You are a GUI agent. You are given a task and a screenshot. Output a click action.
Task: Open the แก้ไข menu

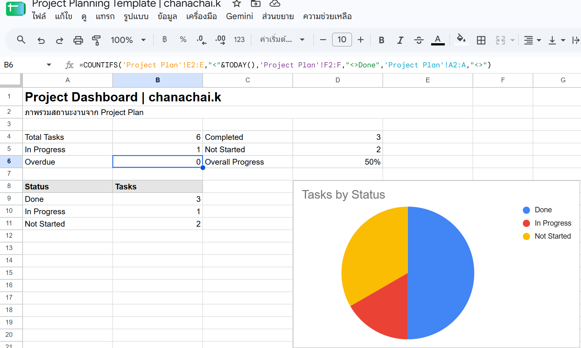tap(64, 16)
